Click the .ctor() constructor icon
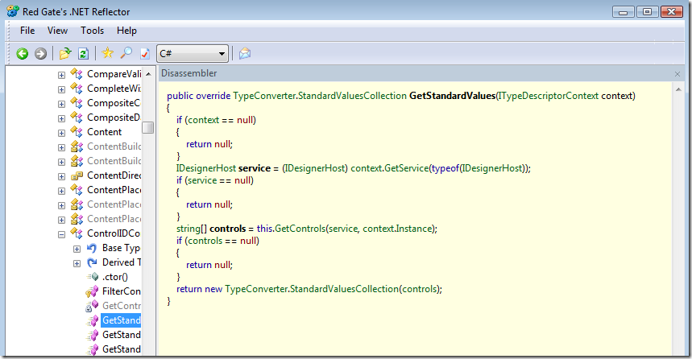 point(92,277)
